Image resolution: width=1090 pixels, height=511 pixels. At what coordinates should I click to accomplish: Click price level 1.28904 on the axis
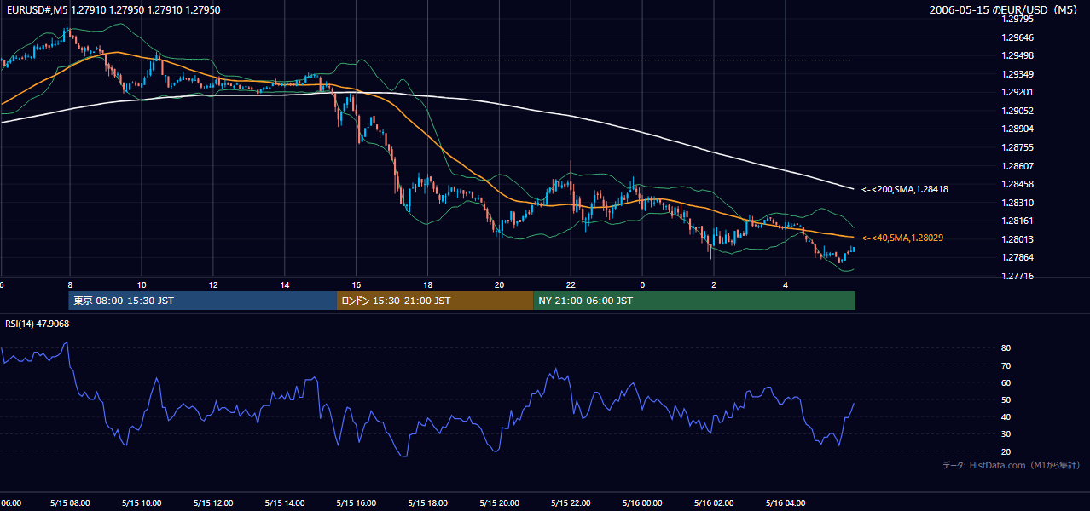(x=1018, y=129)
